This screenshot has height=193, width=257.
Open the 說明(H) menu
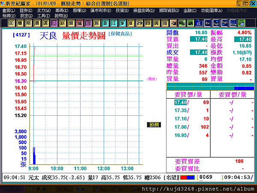pos(61,16)
